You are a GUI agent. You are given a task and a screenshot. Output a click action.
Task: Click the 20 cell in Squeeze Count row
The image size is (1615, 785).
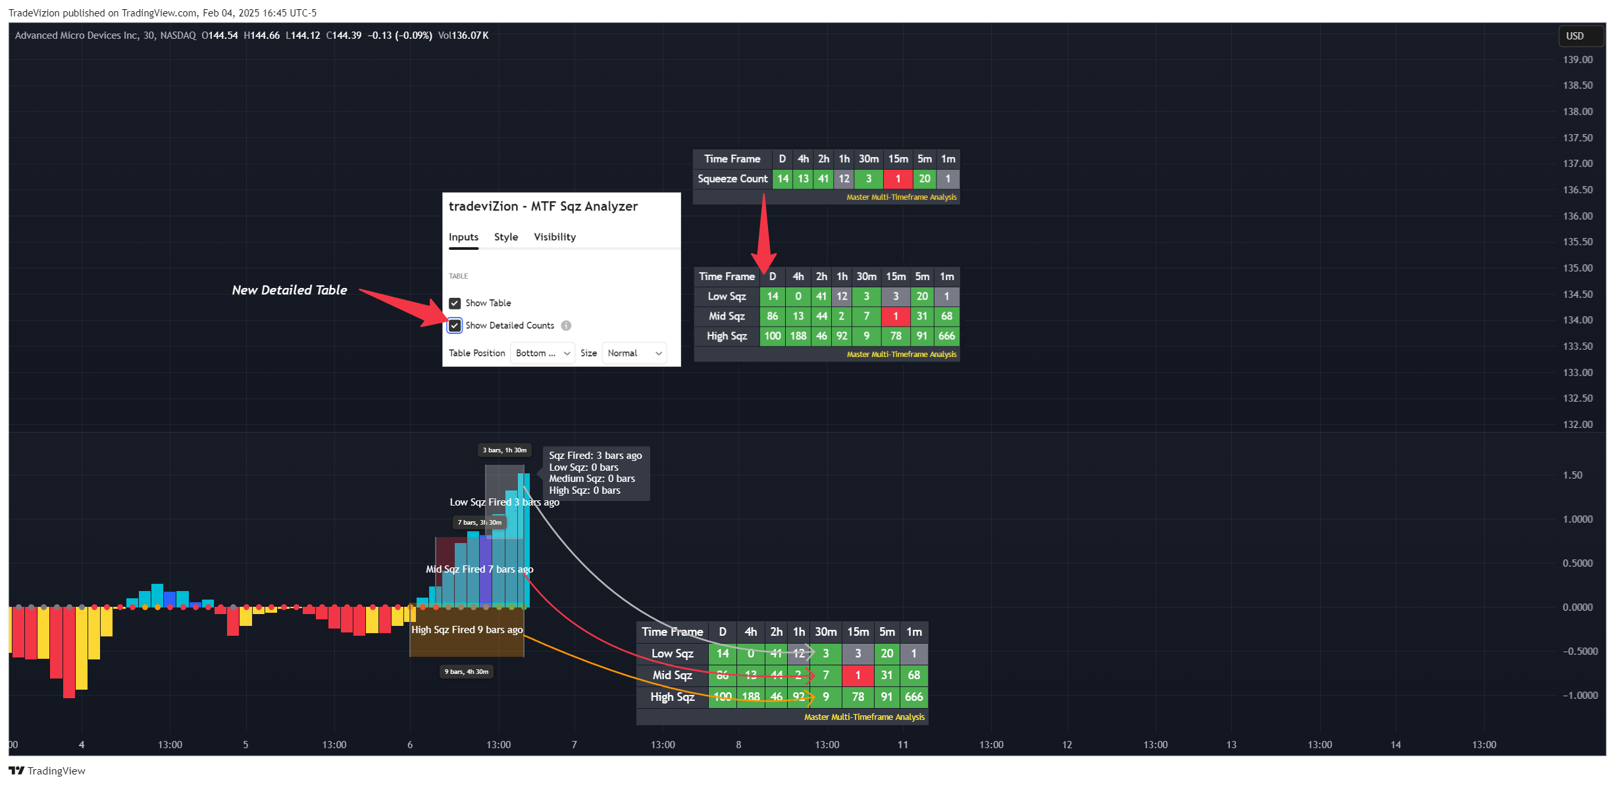(x=925, y=179)
